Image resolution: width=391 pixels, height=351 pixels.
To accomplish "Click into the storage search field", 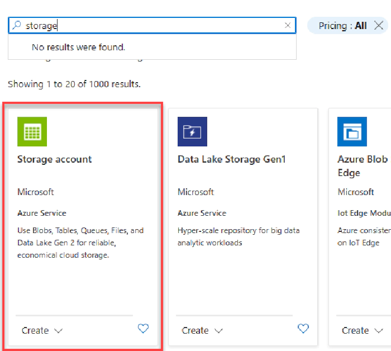I will pos(152,26).
